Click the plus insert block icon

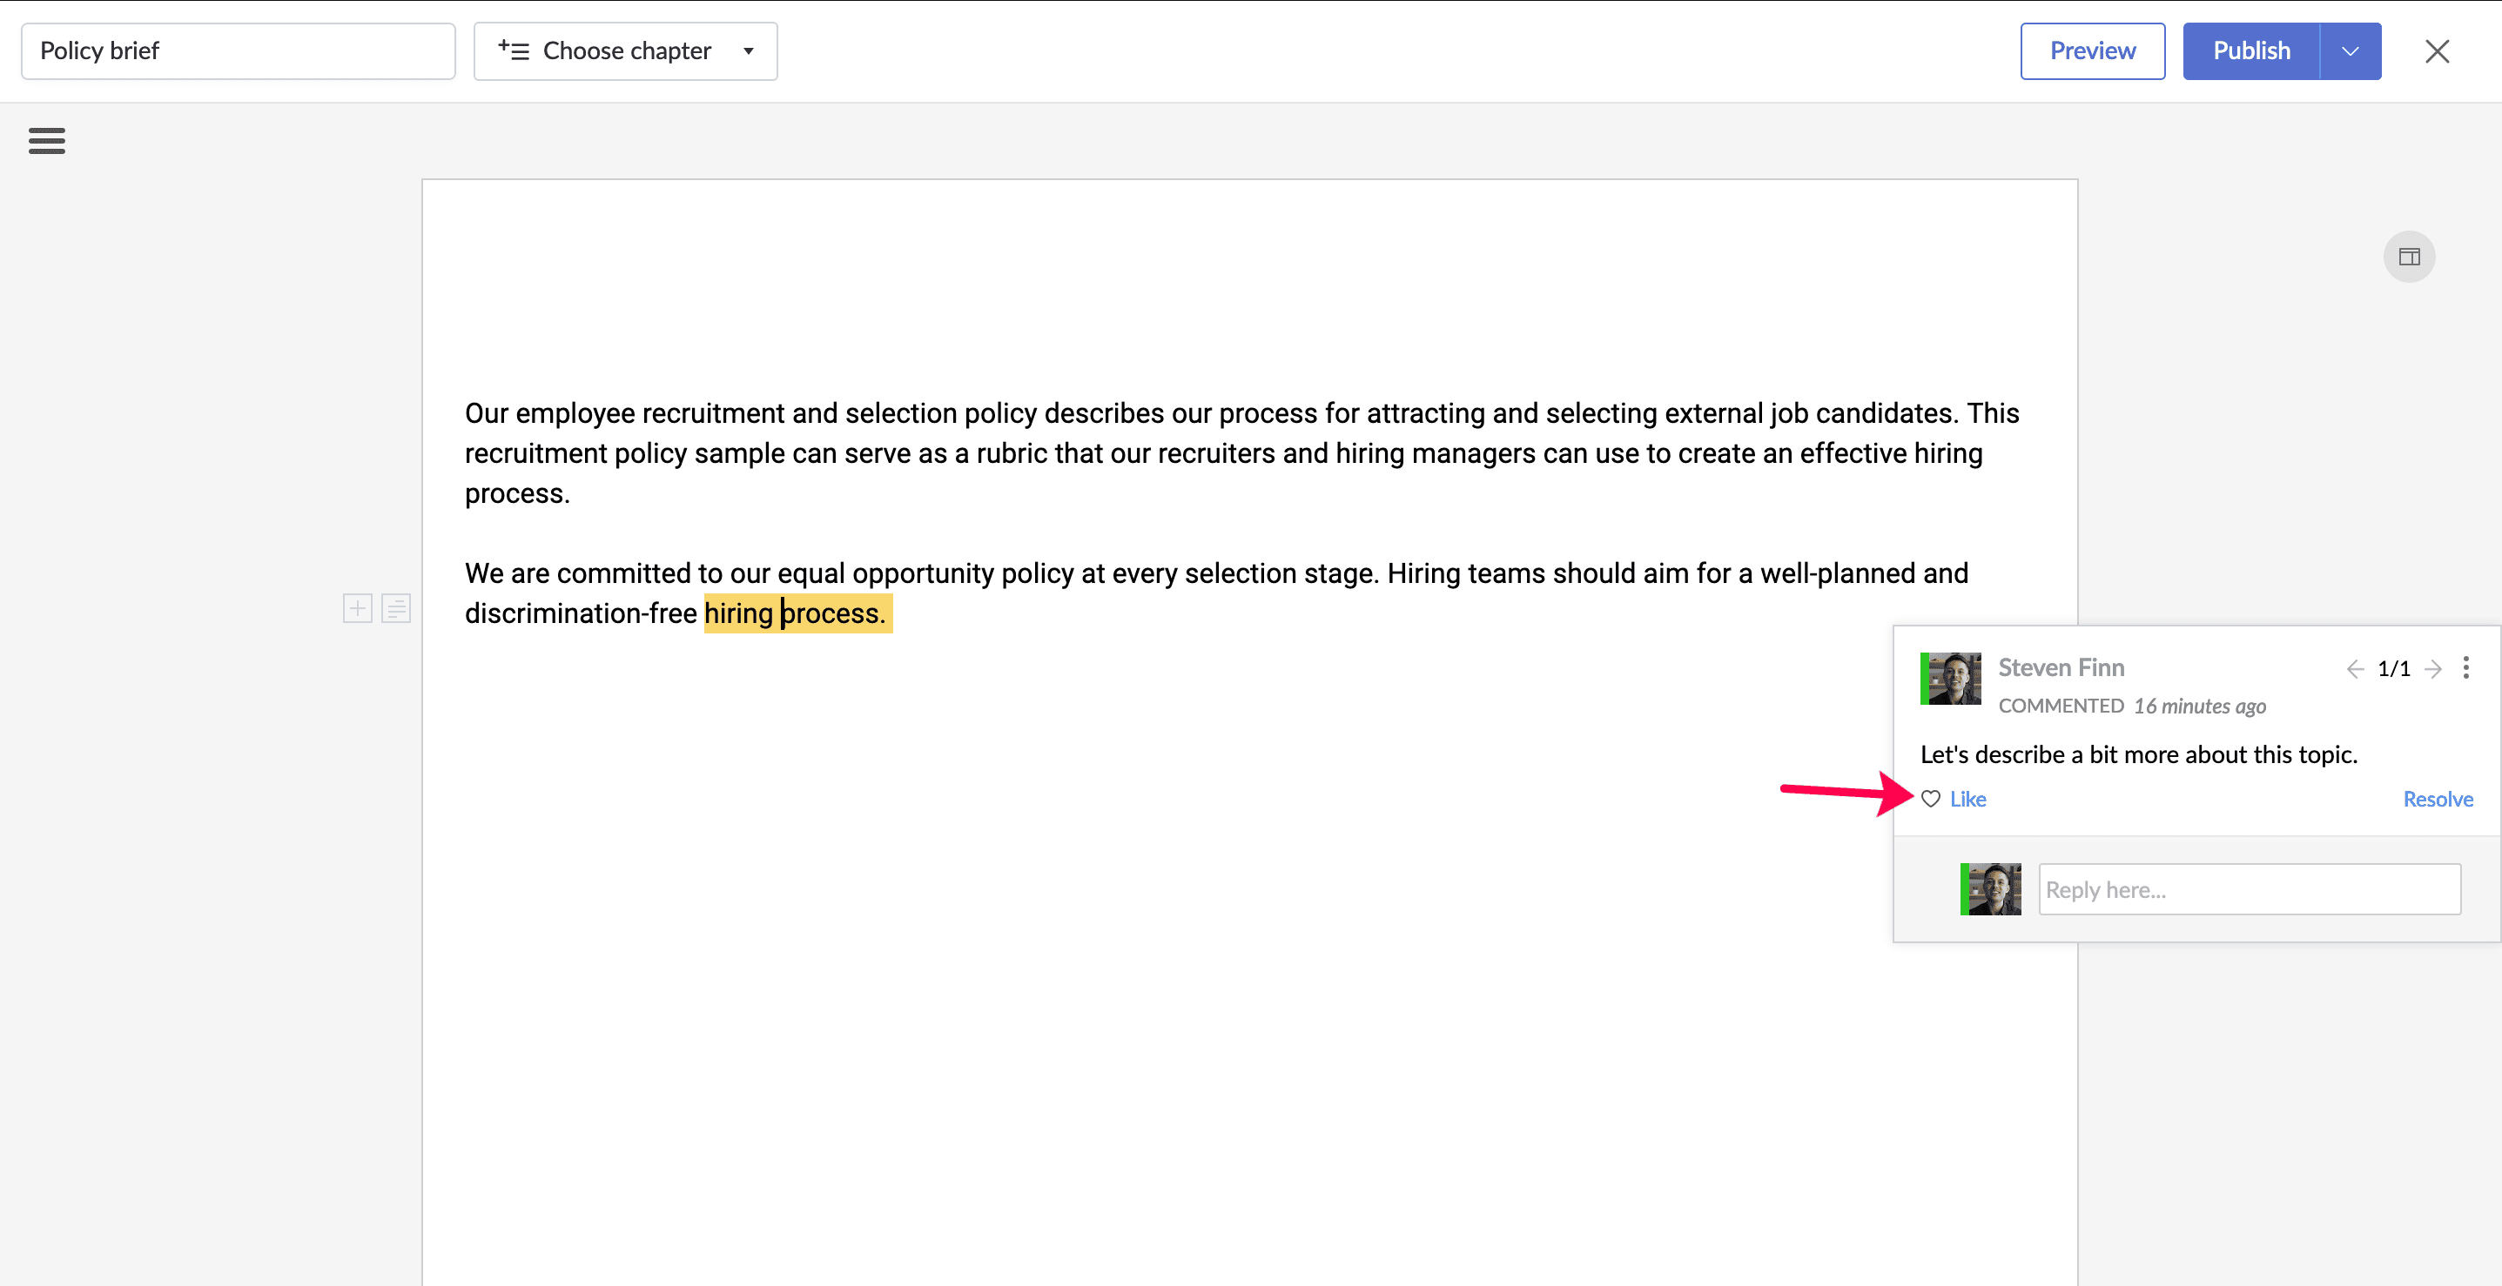(x=358, y=608)
